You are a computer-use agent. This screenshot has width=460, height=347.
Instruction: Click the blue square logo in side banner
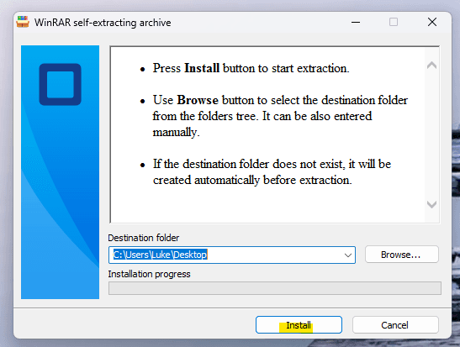click(61, 84)
